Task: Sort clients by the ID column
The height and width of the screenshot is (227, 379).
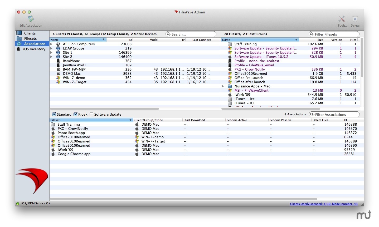Action: pyautogui.click(x=119, y=40)
